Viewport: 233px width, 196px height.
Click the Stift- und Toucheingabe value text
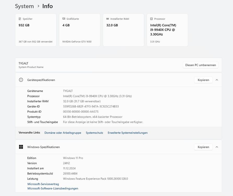103,122
